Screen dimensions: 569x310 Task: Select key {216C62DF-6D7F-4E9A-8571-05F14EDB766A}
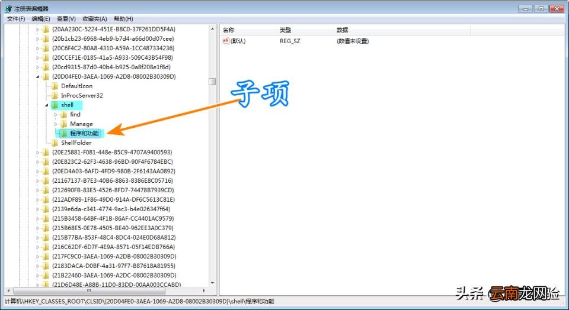(x=114, y=247)
